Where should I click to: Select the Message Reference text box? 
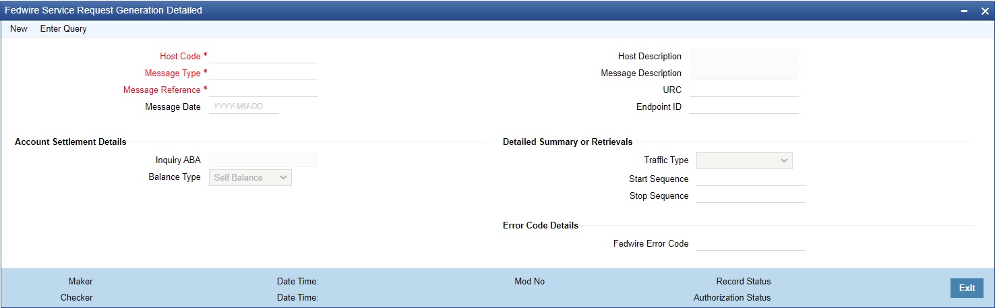[x=264, y=90]
